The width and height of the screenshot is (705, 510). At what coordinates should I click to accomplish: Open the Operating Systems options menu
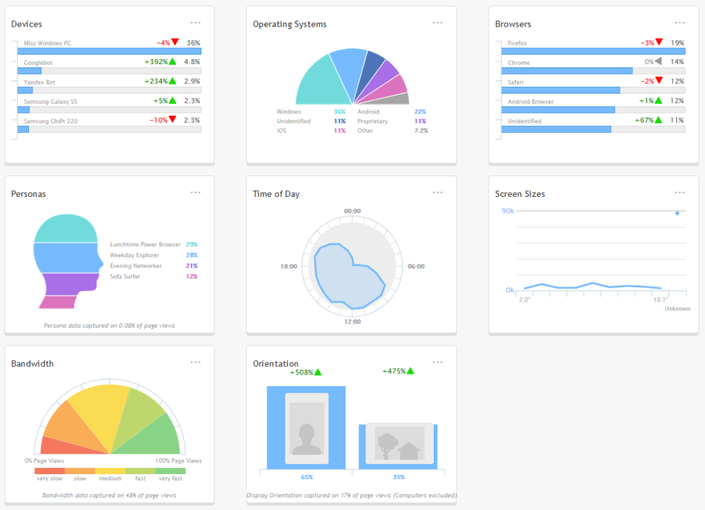click(438, 22)
